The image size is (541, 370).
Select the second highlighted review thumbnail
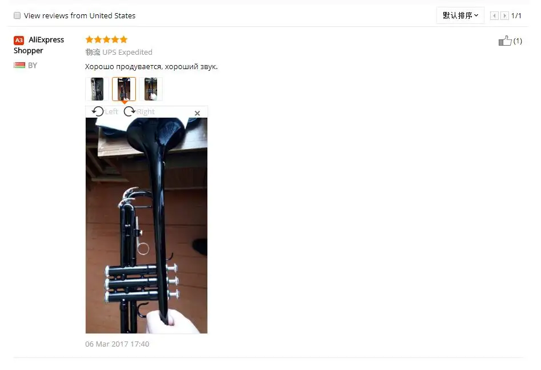tap(124, 89)
